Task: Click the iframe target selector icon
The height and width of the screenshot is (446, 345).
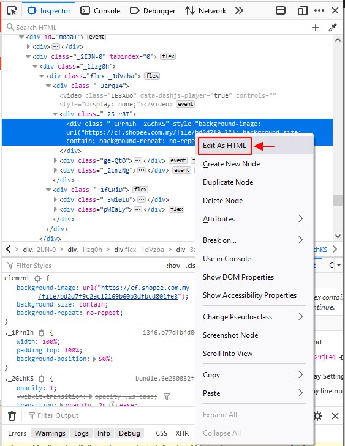Action: [x=281, y=11]
